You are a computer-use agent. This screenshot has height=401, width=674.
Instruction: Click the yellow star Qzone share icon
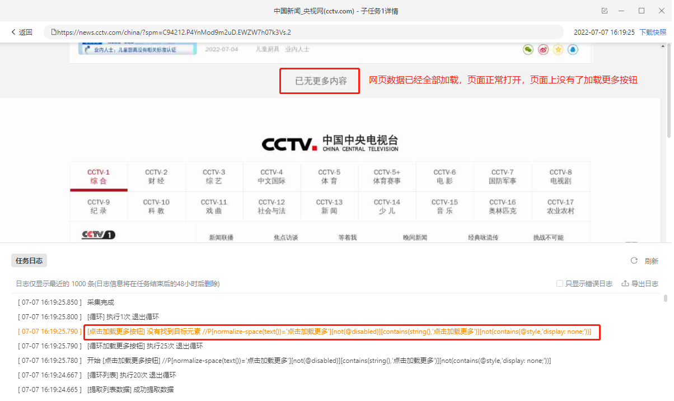coord(558,50)
